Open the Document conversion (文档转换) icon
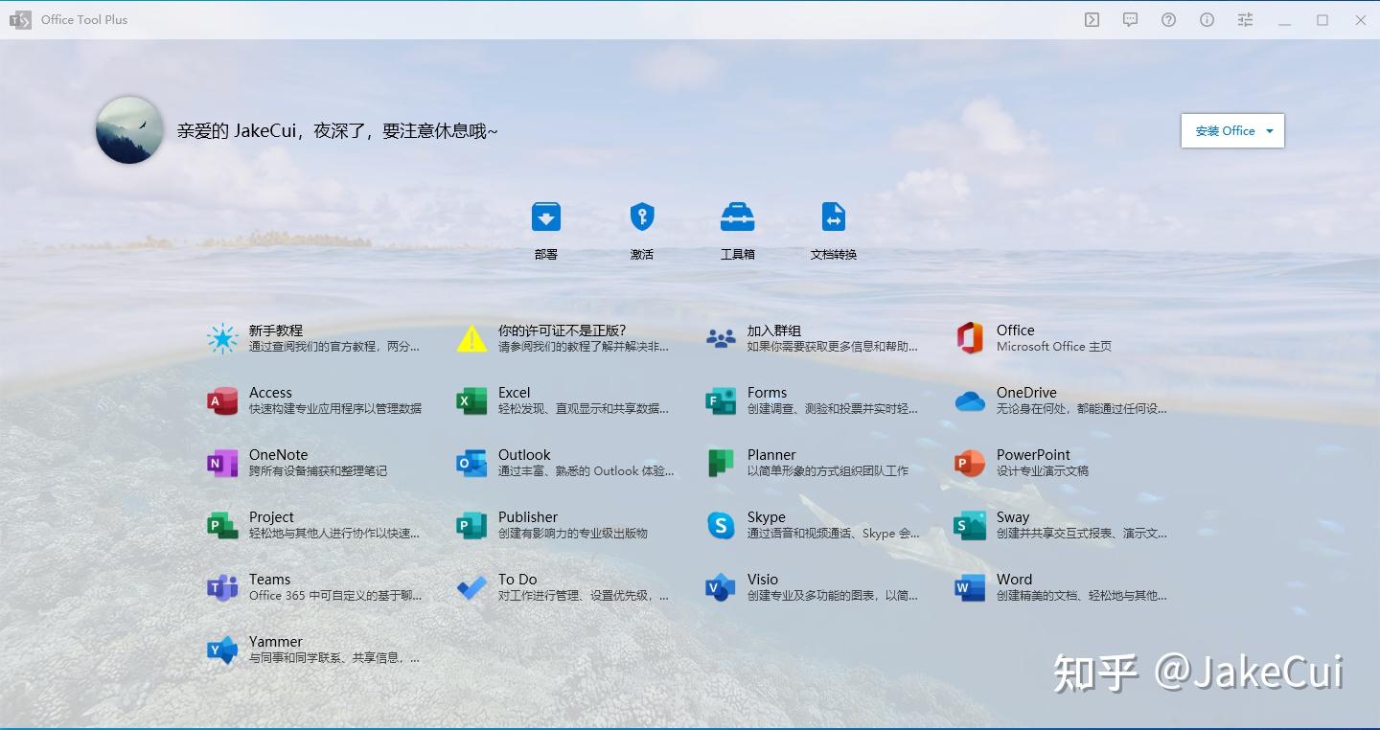The image size is (1380, 730). click(x=834, y=217)
